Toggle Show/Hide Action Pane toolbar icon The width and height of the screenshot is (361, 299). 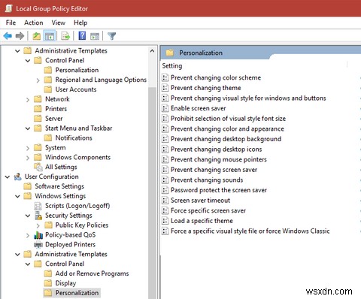95,36
